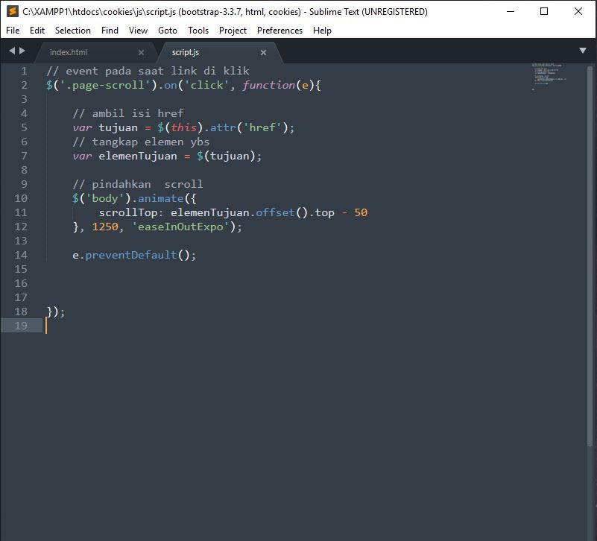This screenshot has height=541, width=597.
Task: Click line number 5 in the gutter
Action: (24, 127)
